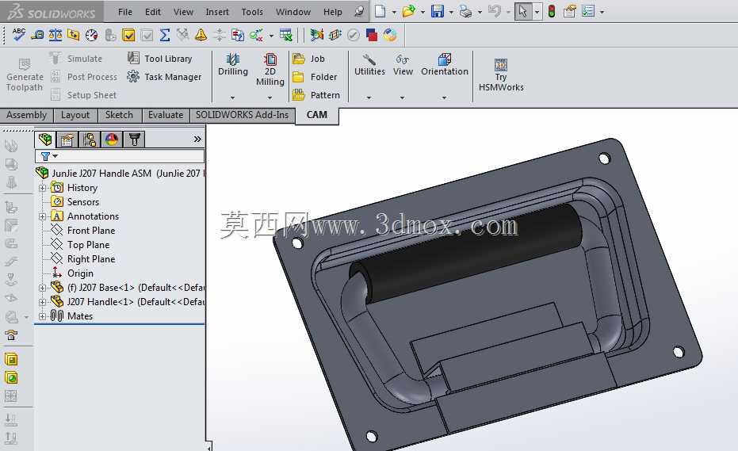The image size is (738, 451).
Task: Open File Properties icon
Action: pos(569,11)
